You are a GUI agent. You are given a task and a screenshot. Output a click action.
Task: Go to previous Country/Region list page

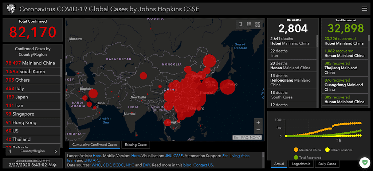click(9, 151)
